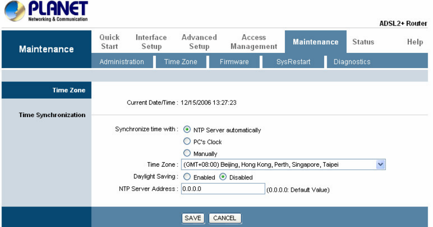
Task: Select the Time Zone submenu
Action: pos(181,62)
